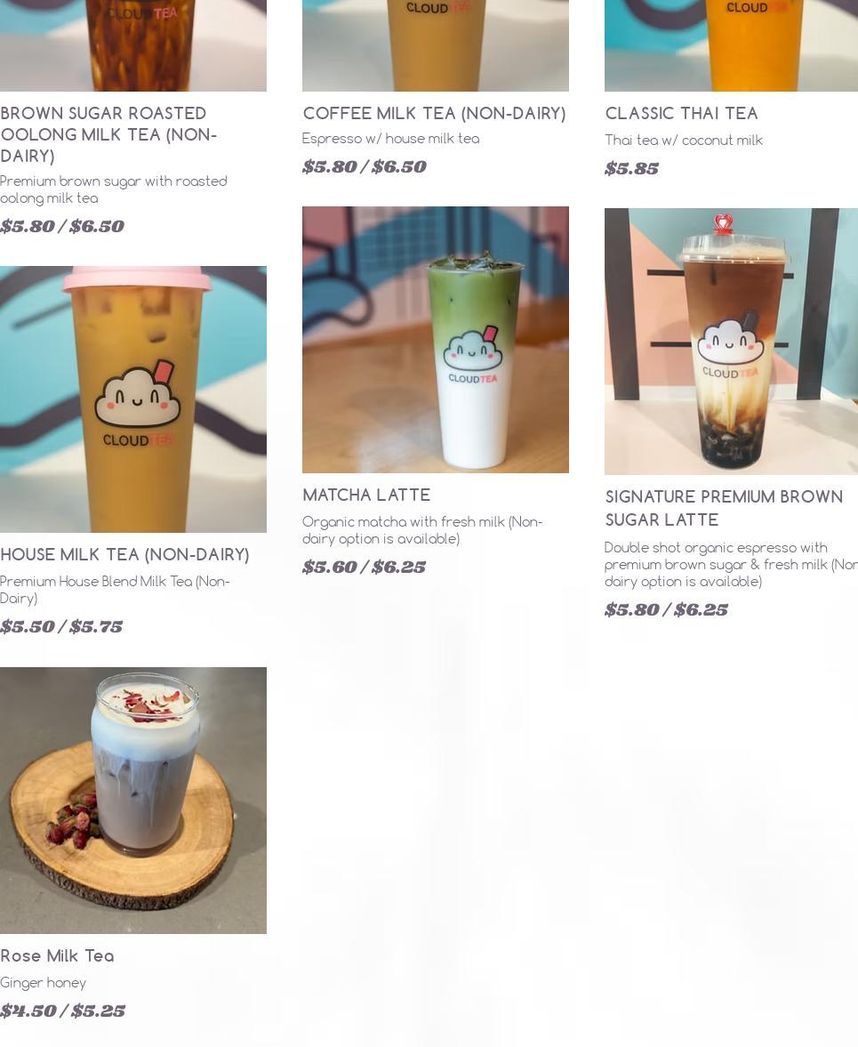Click the Ginger honey description text

[43, 983]
